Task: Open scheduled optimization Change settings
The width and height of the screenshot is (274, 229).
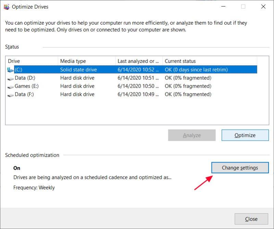Action: (240, 168)
